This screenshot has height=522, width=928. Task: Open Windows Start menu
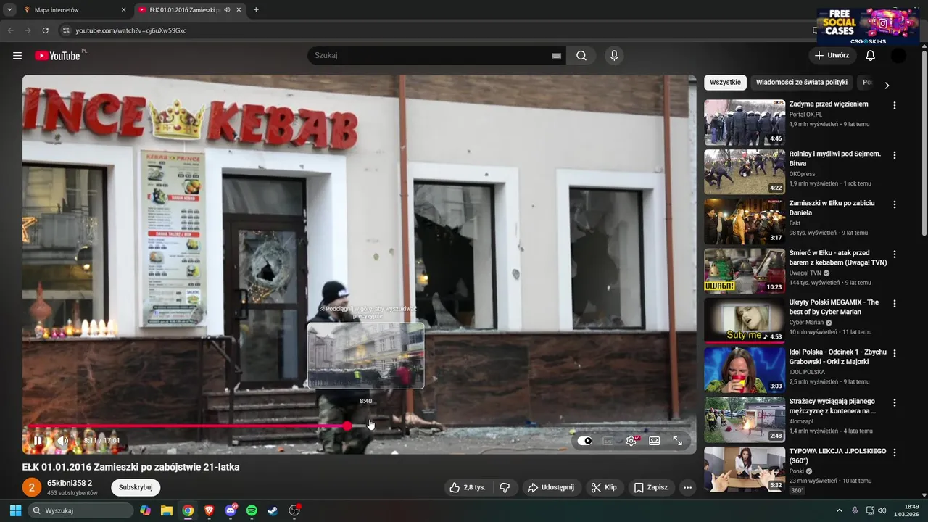click(15, 510)
